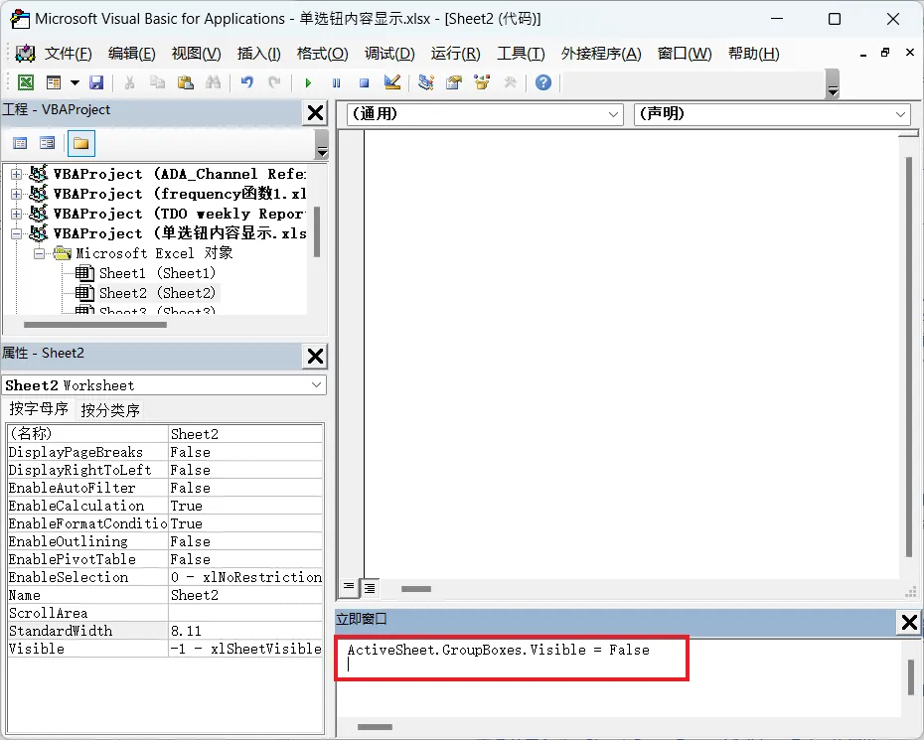Click the insert UserForm toolbar icon
Screen dimensions: 924x740
pos(54,82)
